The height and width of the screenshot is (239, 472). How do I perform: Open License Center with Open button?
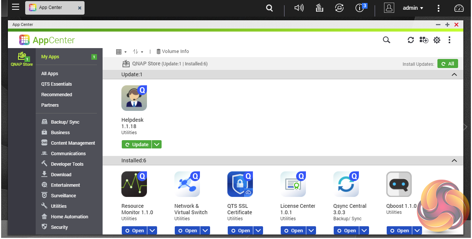click(x=293, y=230)
